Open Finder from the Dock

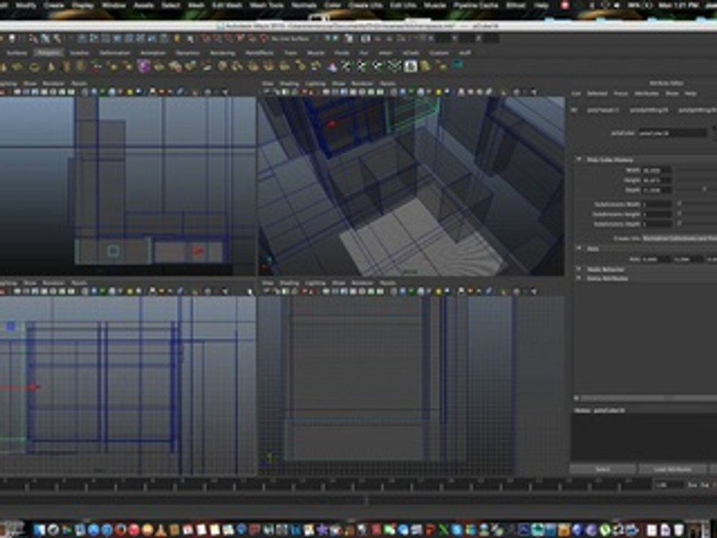(40, 530)
